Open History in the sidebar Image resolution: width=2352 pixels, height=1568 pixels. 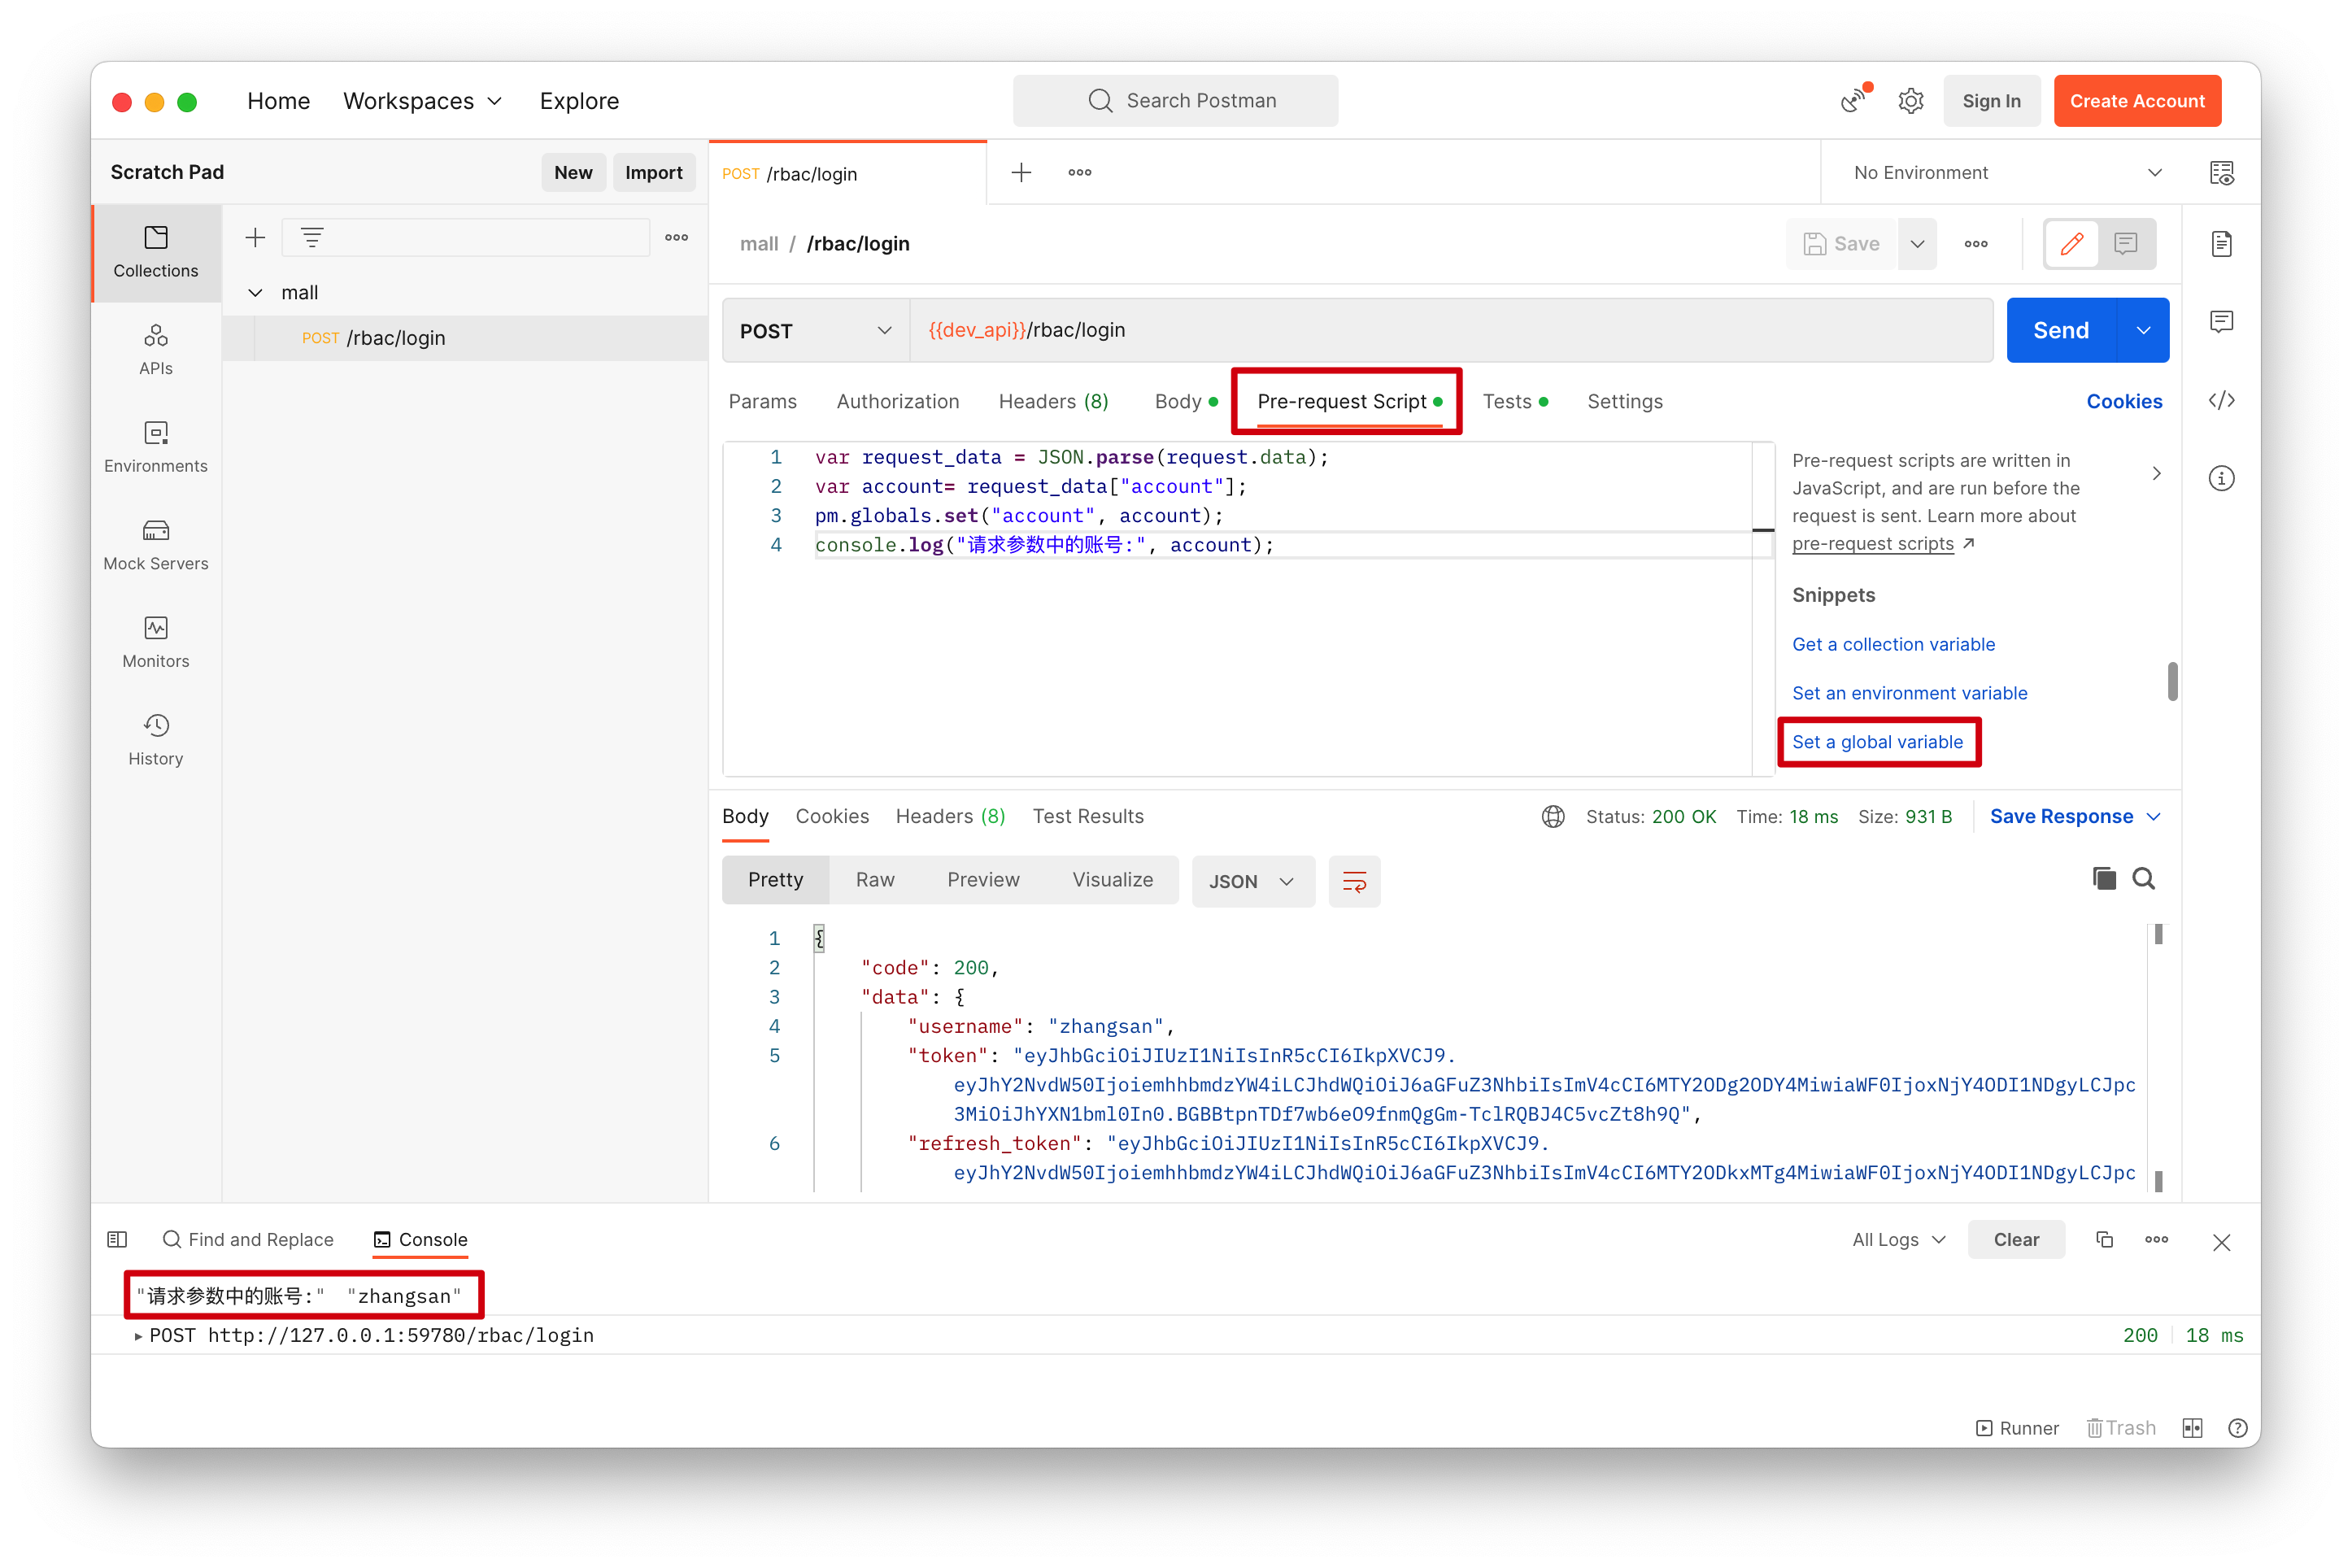point(156,740)
